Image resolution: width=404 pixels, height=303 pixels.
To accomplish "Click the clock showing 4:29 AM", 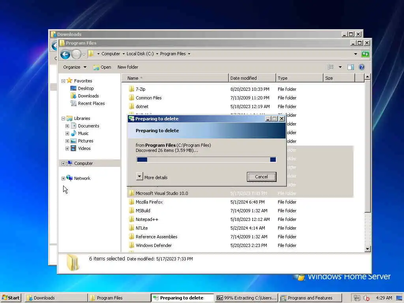I will tap(383, 298).
